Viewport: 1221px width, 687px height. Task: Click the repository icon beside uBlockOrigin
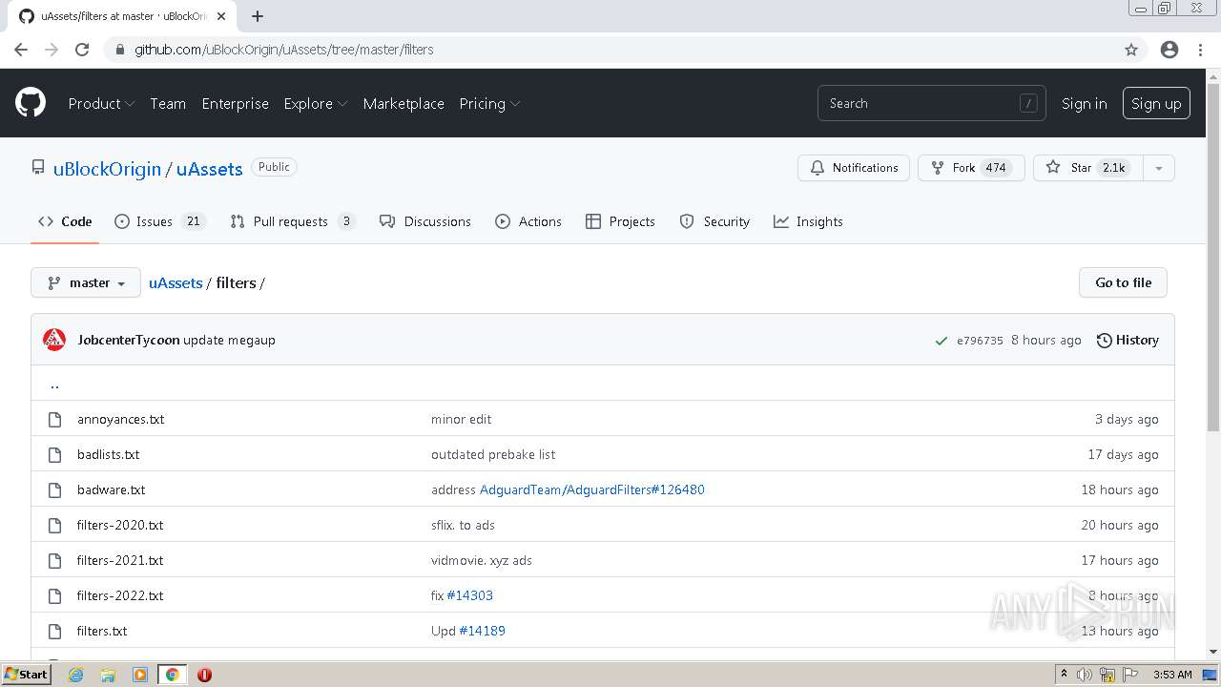[x=38, y=168]
